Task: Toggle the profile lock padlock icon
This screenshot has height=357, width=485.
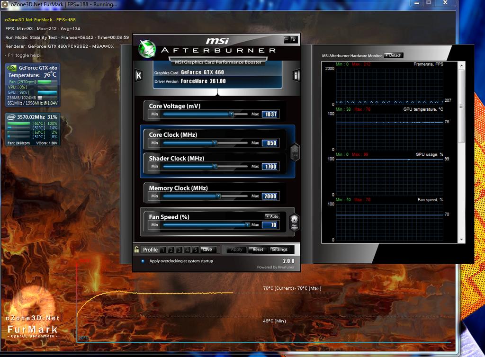Action: point(136,249)
